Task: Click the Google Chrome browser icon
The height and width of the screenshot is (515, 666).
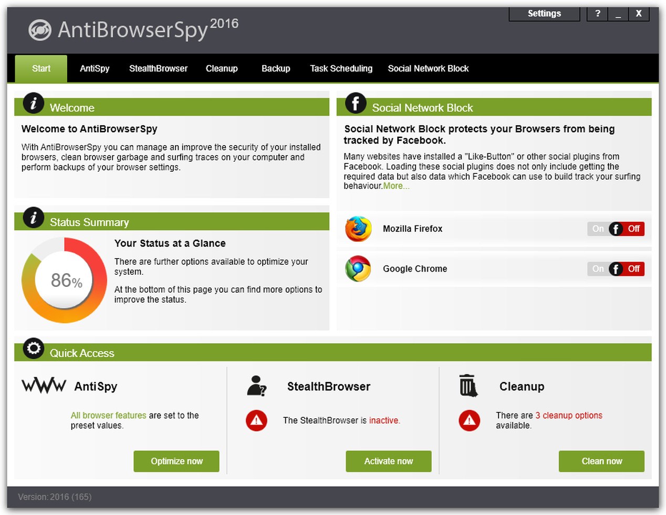Action: 358,269
